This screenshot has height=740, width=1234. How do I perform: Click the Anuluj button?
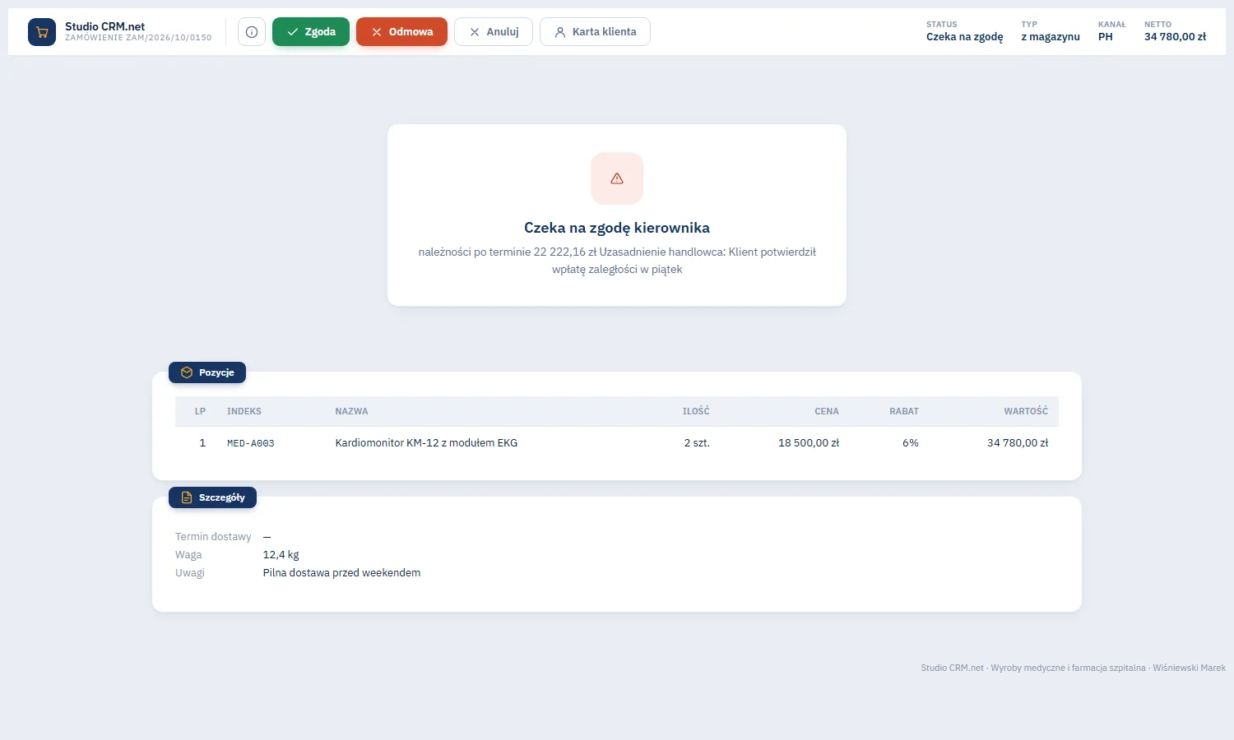[x=494, y=32]
